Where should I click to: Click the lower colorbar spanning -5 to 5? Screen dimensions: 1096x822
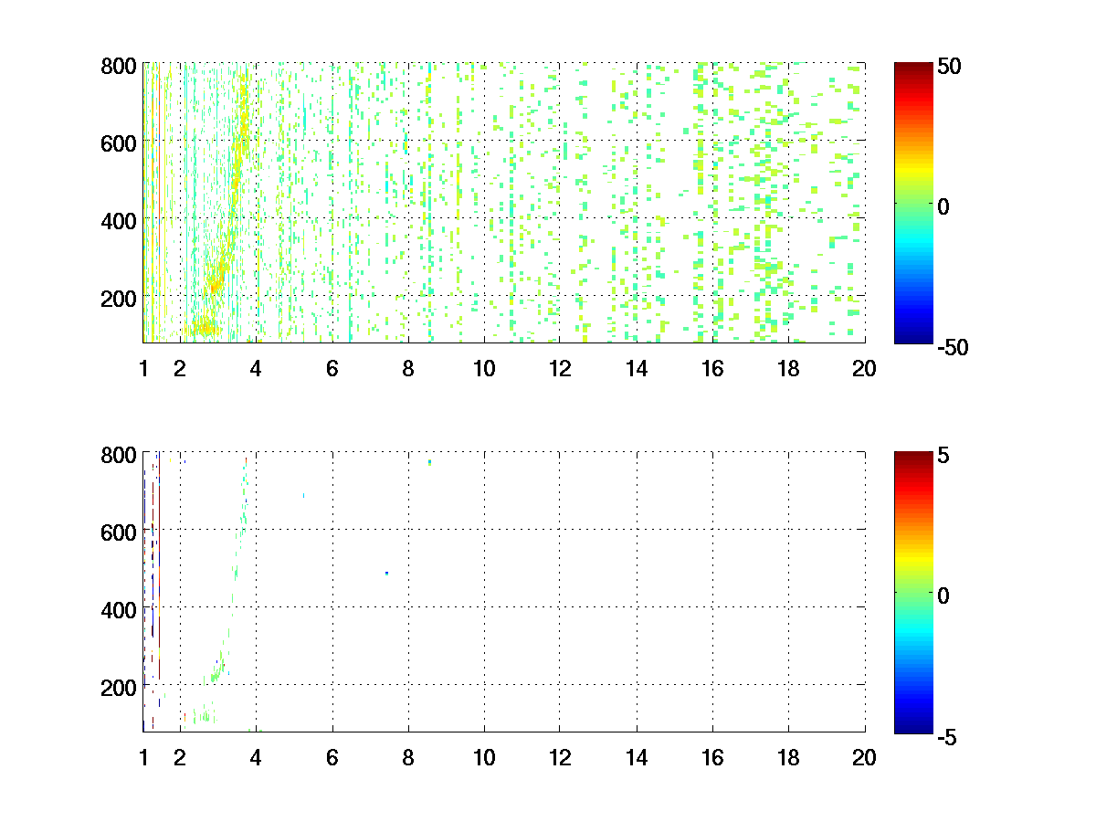click(x=912, y=591)
